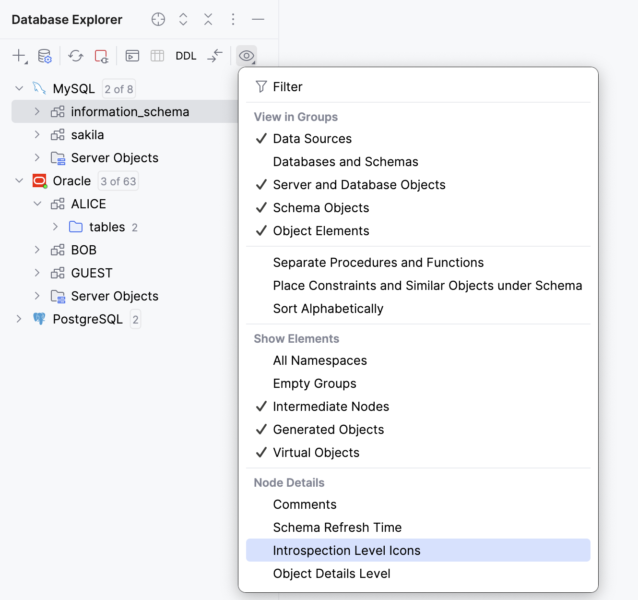Image resolution: width=638 pixels, height=600 pixels.
Task: Toggle off Schema Objects grouping
Action: pos(321,208)
